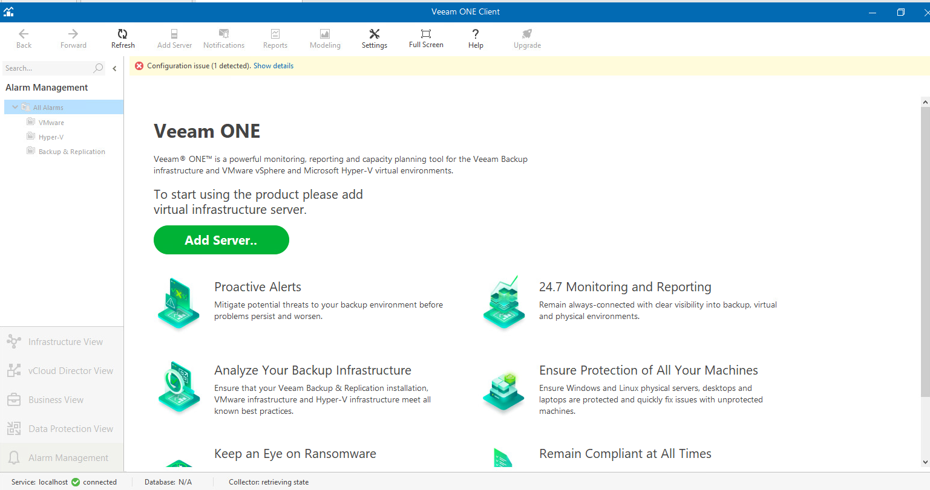This screenshot has height=490, width=930.
Task: Open the Help question mark
Action: point(476,39)
